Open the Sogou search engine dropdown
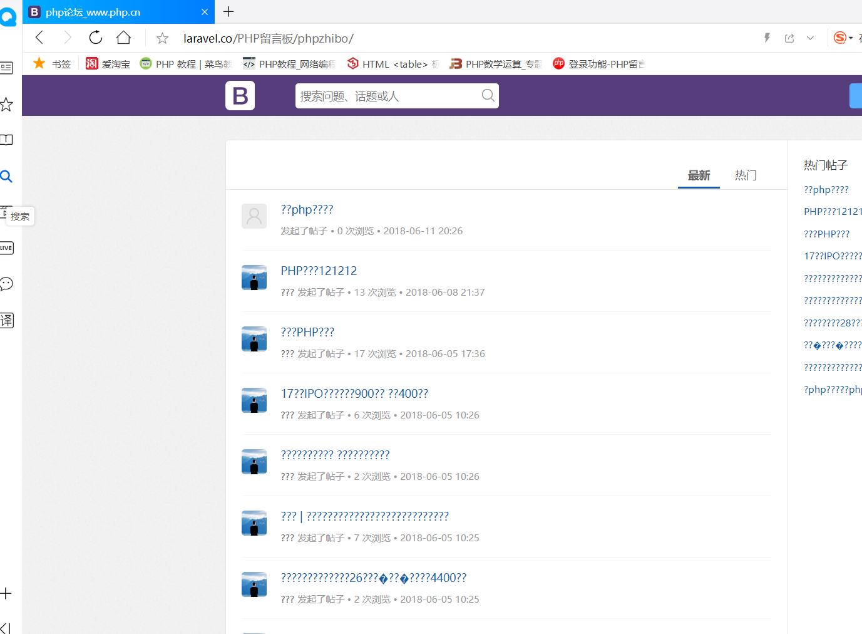Viewport: 862px width, 634px height. 843,38
